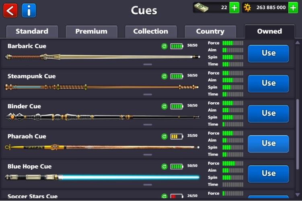Click the Barbaric Cue Force bar
Screen dimensions: 302x201
[233, 43]
